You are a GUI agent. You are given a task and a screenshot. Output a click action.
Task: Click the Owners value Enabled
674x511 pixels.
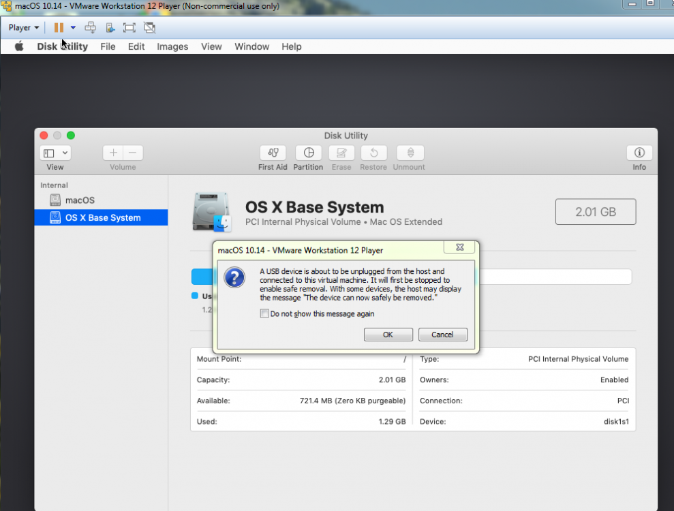[614, 380]
